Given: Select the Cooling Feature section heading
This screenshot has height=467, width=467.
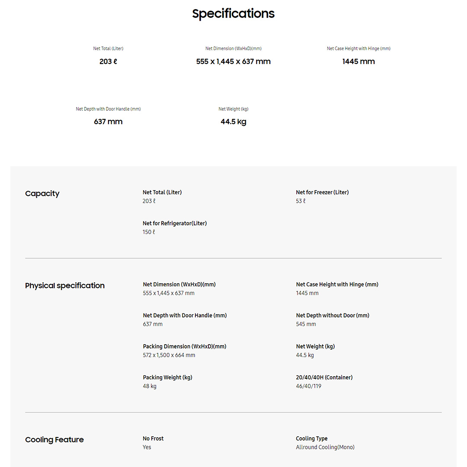Looking at the screenshot, I should (x=54, y=440).
